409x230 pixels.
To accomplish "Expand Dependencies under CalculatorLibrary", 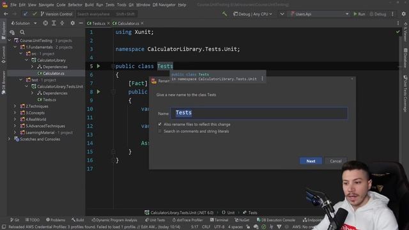I will 32,66.
